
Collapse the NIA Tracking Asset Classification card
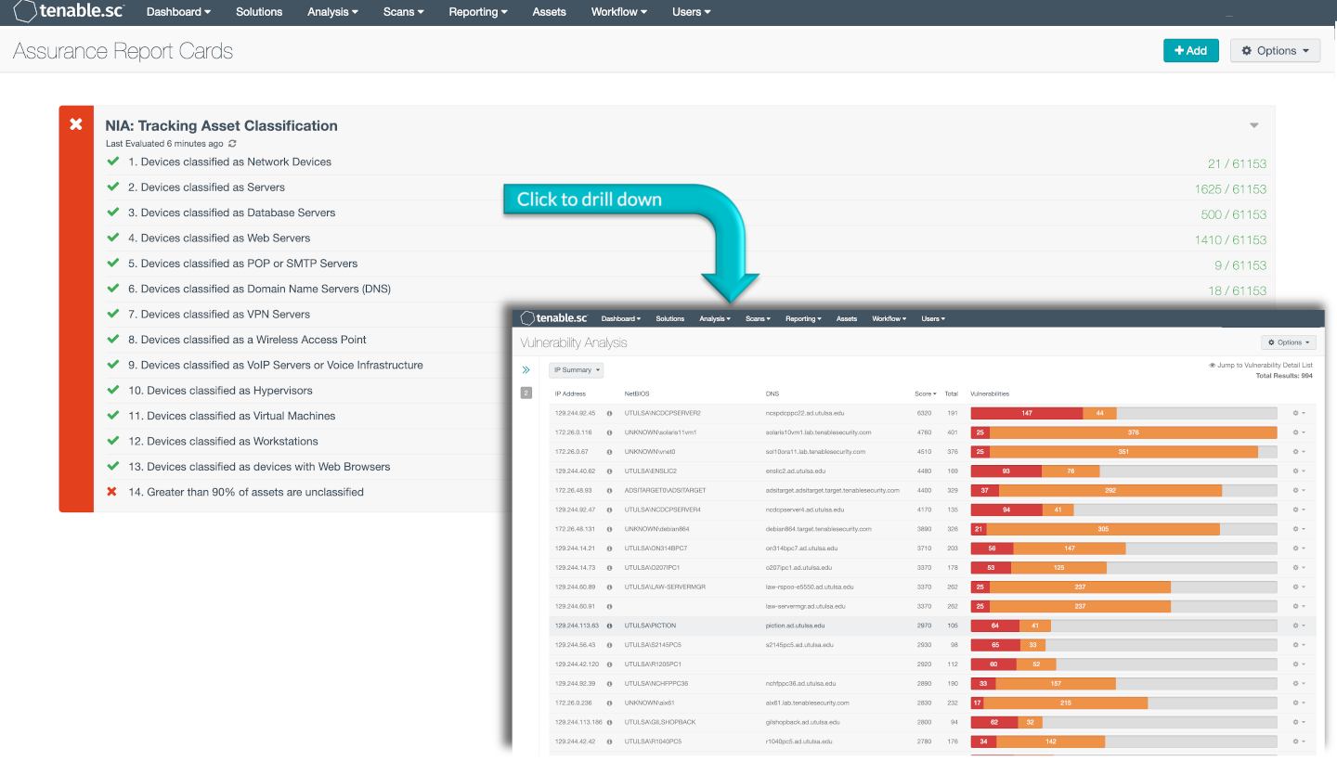pos(1254,125)
